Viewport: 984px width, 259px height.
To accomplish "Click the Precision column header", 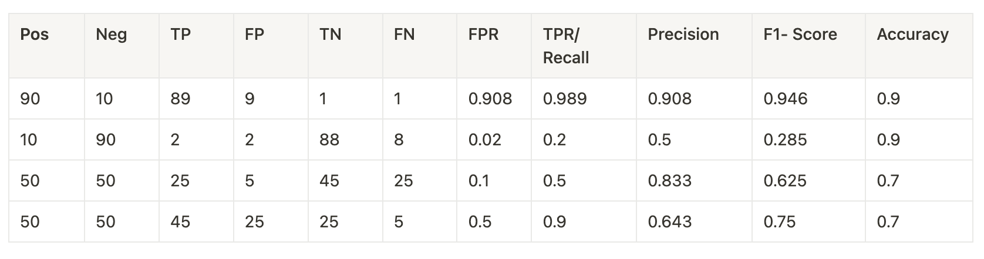I will point(683,35).
